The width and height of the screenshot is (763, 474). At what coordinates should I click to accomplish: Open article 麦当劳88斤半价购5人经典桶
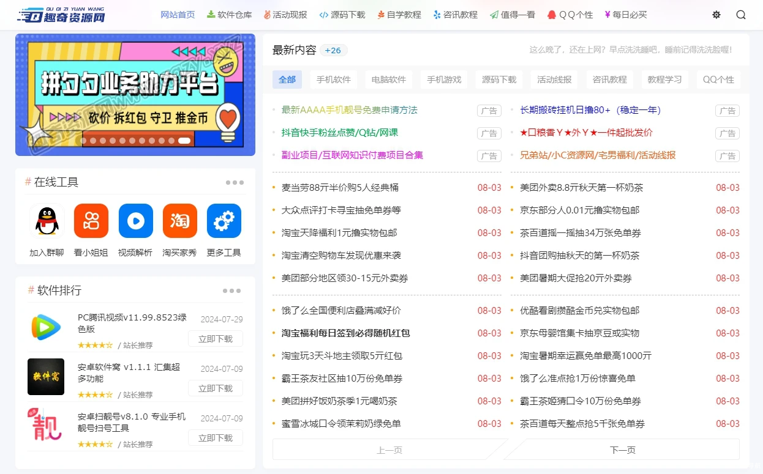pos(340,188)
